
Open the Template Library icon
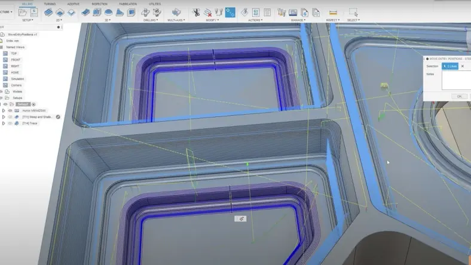[316, 13]
